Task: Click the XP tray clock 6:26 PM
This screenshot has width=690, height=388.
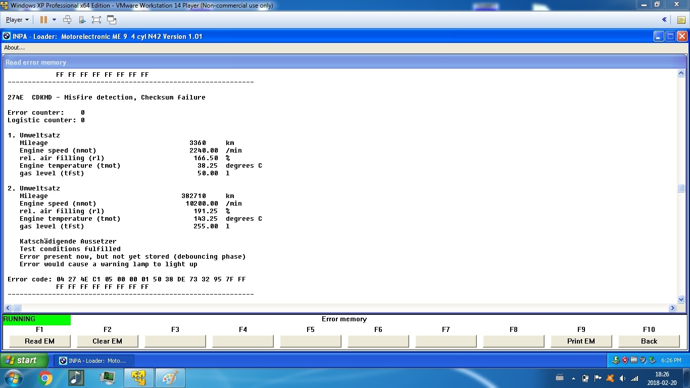Action: (671, 361)
